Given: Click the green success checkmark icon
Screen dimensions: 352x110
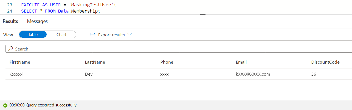Looking at the screenshot, I should tap(5, 105).
